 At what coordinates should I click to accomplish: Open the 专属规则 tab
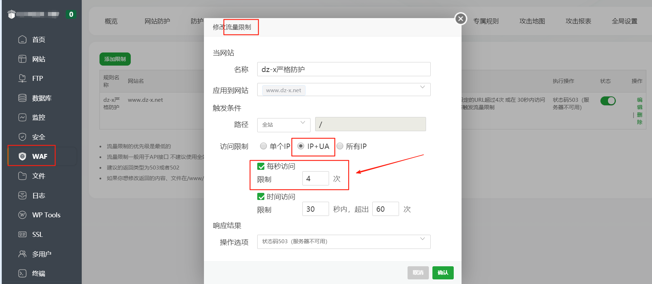click(x=486, y=21)
